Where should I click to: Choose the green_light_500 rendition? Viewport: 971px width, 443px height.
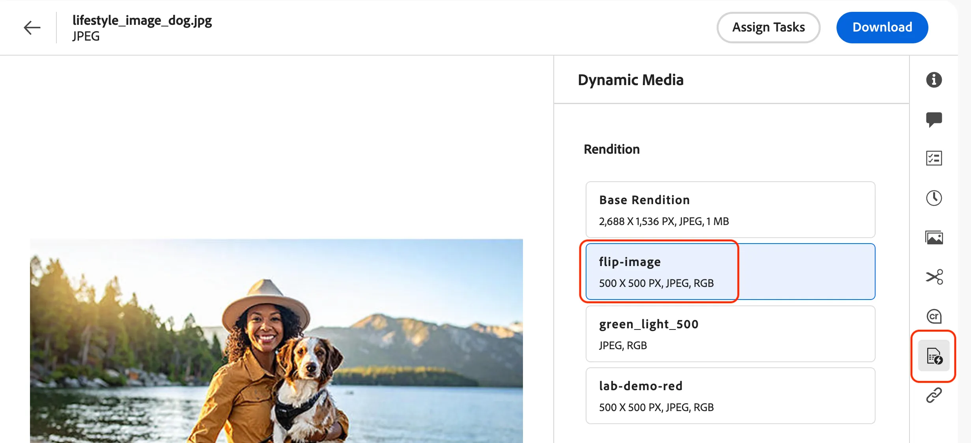point(730,334)
